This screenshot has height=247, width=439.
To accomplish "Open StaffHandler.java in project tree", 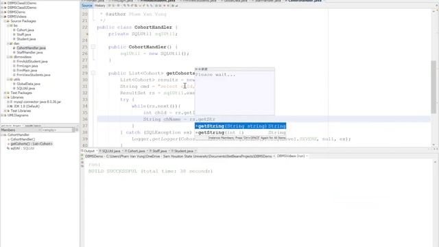I will click(x=29, y=52).
